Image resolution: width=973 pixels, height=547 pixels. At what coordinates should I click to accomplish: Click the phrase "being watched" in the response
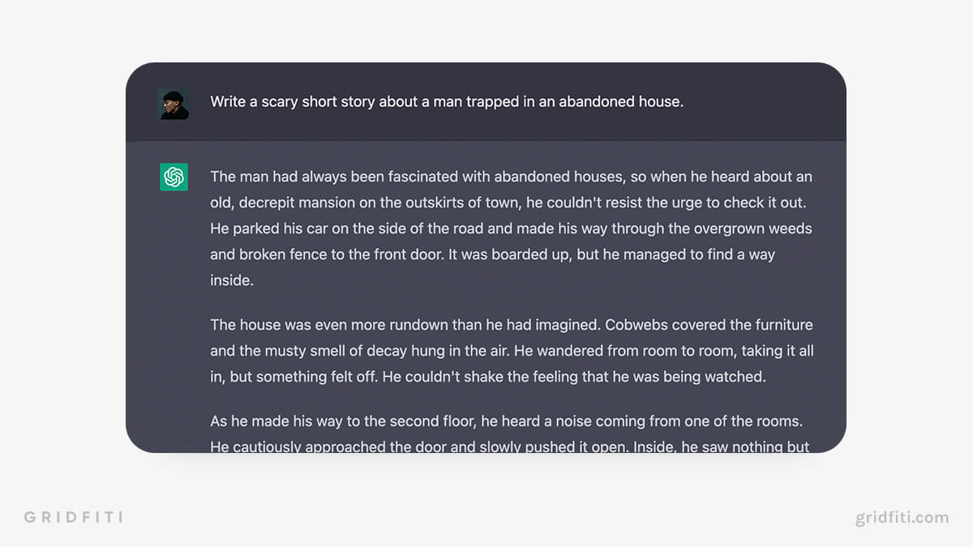pyautogui.click(x=719, y=377)
